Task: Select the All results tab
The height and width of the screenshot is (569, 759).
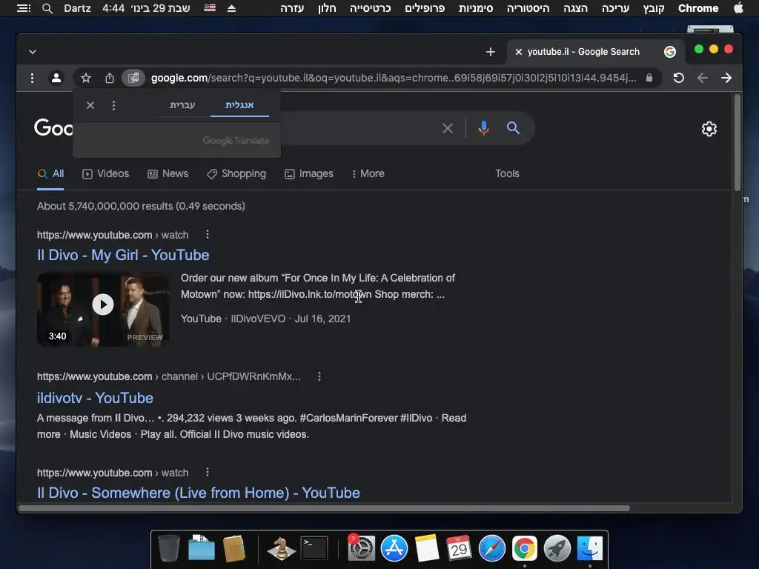Action: [51, 173]
